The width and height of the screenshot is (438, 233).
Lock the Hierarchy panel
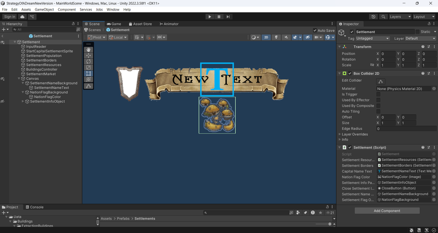73,24
